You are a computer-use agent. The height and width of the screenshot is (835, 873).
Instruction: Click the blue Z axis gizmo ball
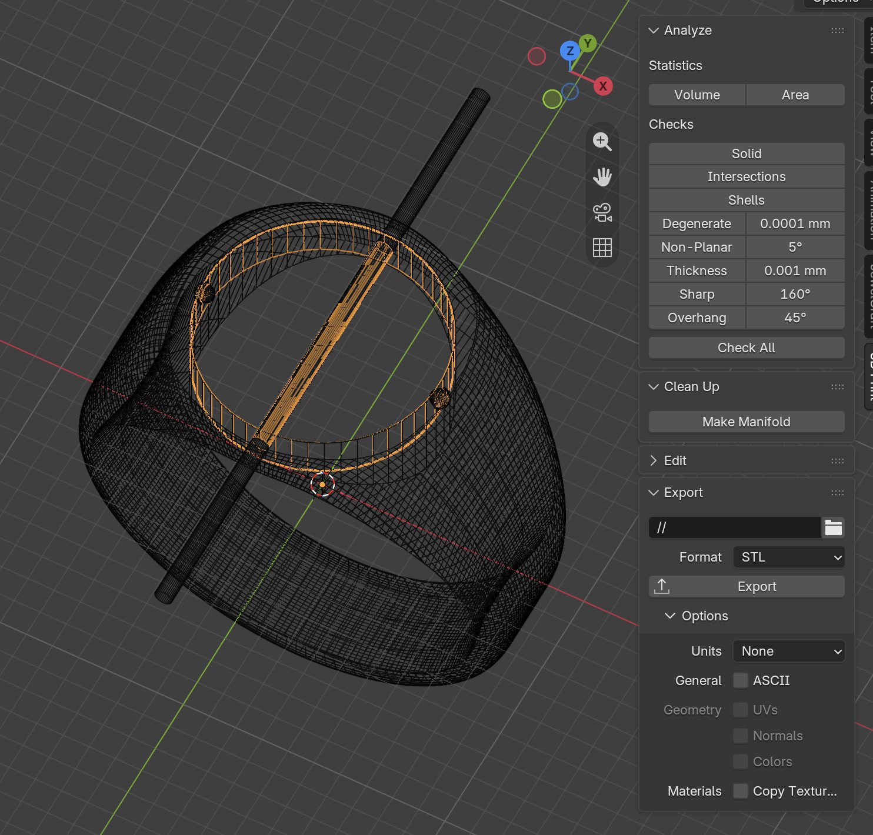(569, 51)
